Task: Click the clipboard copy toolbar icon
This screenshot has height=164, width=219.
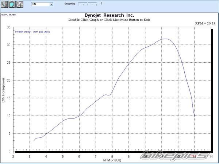Action: [x=12, y=5]
